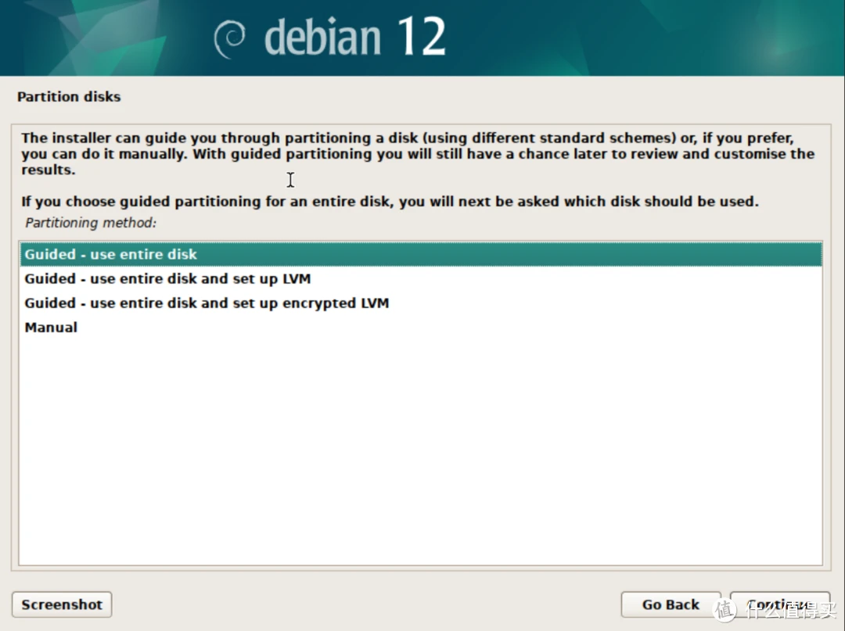This screenshot has height=631, width=845.
Task: Click the text cursor location in the paragraph
Action: 290,180
